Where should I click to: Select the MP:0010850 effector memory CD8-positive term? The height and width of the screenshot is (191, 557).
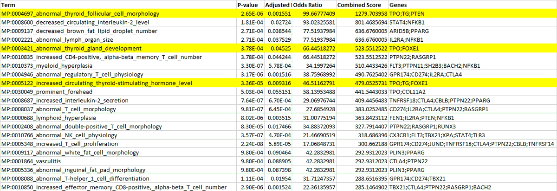[117, 187]
